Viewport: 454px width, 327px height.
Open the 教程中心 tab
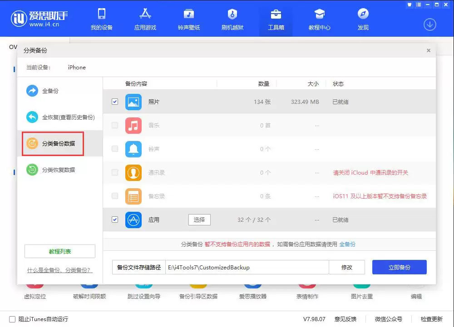[x=319, y=19]
